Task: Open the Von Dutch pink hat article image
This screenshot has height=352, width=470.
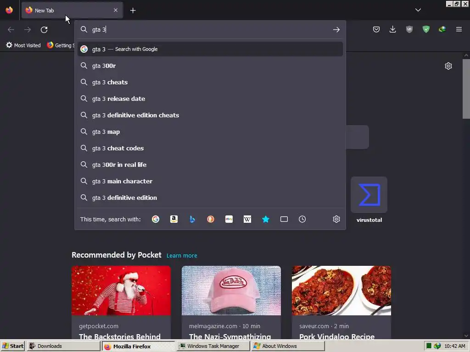Action: point(231,291)
